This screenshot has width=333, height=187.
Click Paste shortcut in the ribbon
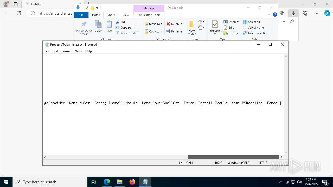click(127, 33)
